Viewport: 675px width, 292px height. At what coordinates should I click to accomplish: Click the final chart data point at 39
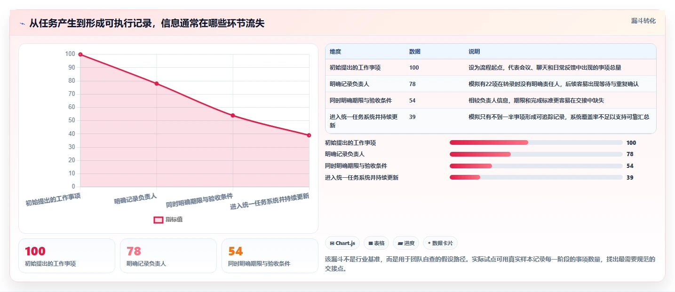[309, 135]
